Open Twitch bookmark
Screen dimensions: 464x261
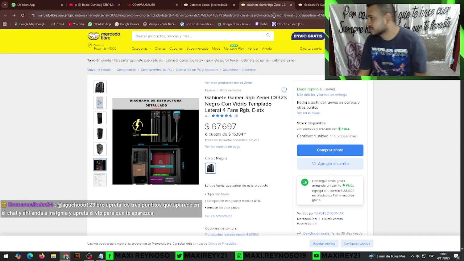coord(262,24)
